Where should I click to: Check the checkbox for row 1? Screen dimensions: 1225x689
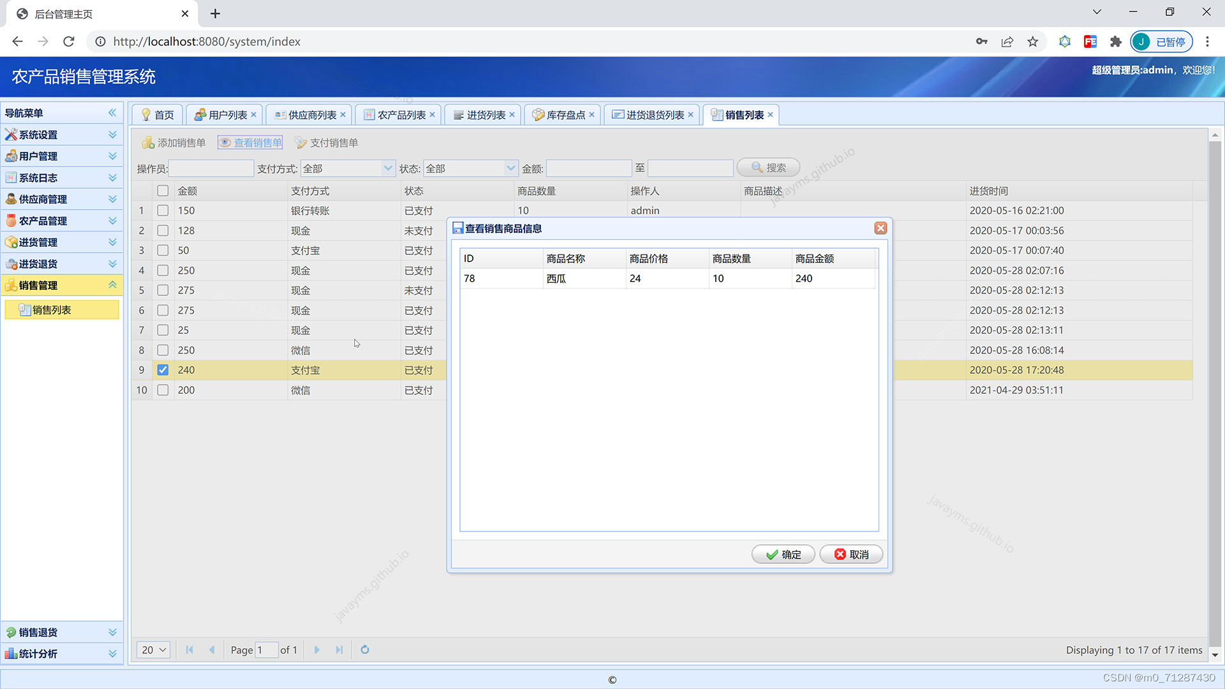(x=163, y=211)
